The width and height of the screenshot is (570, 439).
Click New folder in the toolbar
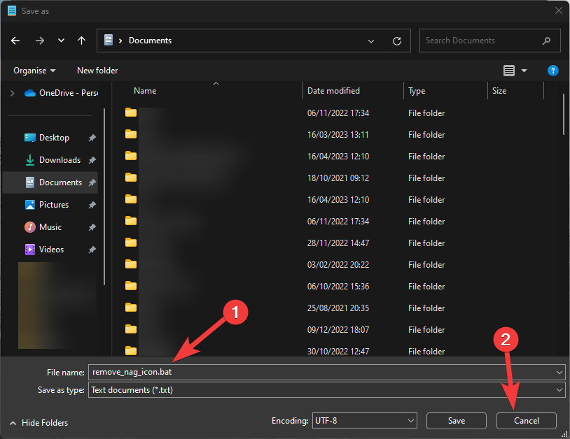pos(97,71)
